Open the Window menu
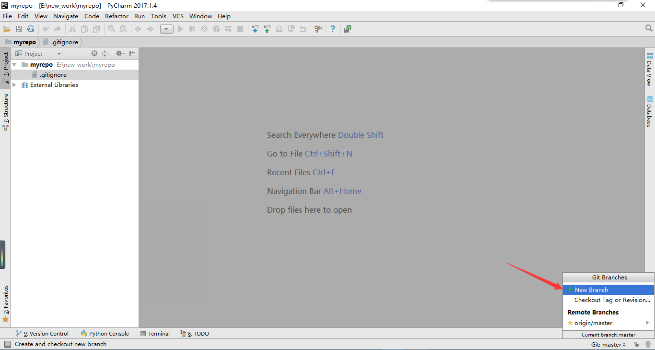The width and height of the screenshot is (655, 350). click(200, 16)
